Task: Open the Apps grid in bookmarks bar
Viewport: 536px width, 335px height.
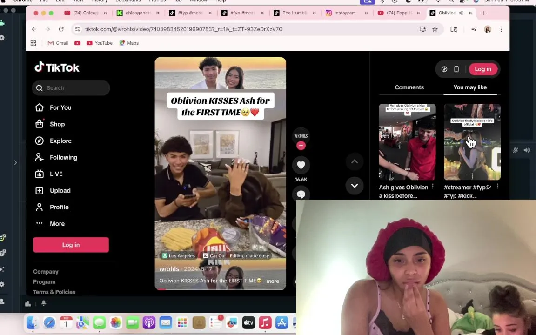Action: pyautogui.click(x=33, y=43)
